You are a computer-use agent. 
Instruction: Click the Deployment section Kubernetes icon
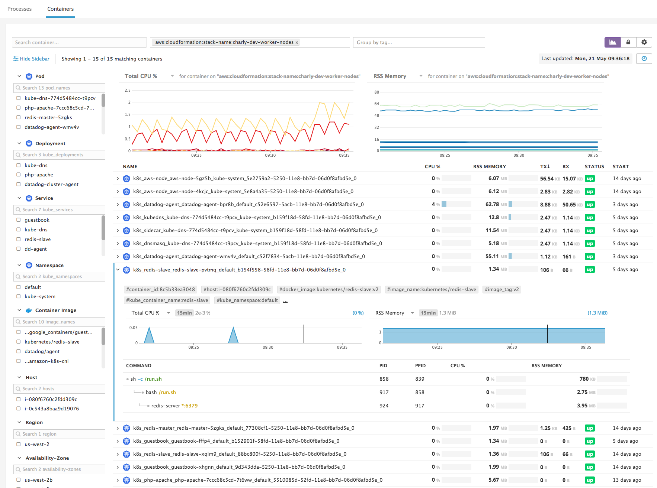click(29, 143)
